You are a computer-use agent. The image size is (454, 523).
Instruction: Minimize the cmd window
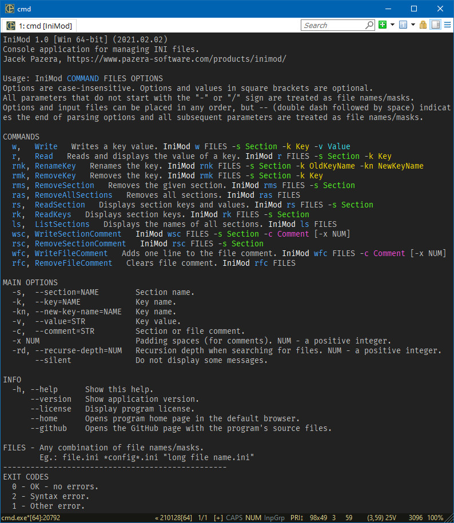click(388, 9)
